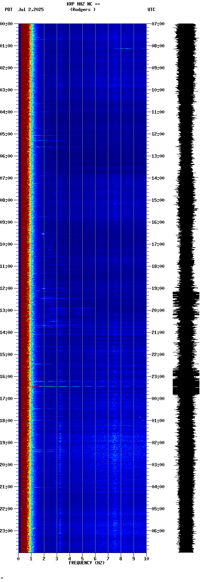
Task: Click the large waveform burst near 16:00 PDT
Action: pos(186,382)
